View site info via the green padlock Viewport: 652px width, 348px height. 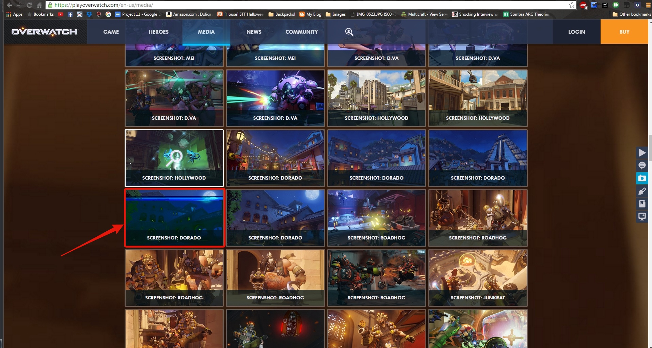(50, 5)
